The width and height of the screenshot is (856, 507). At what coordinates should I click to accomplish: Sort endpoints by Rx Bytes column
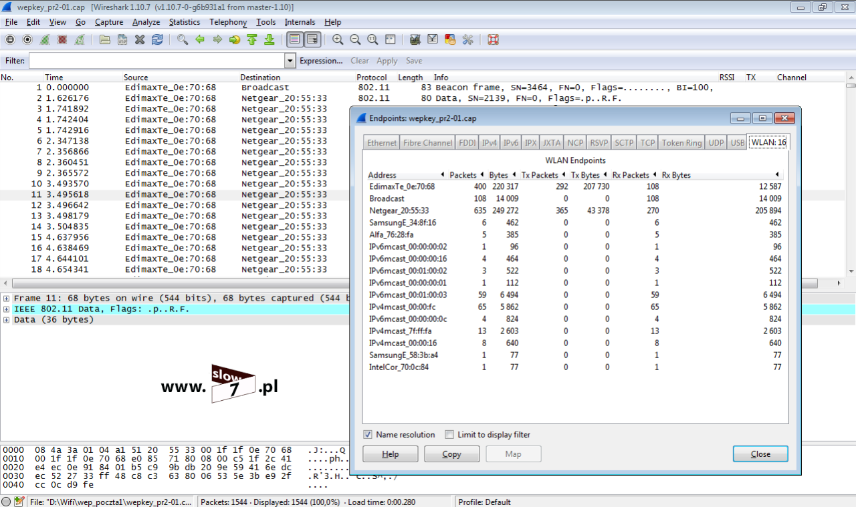pos(721,175)
